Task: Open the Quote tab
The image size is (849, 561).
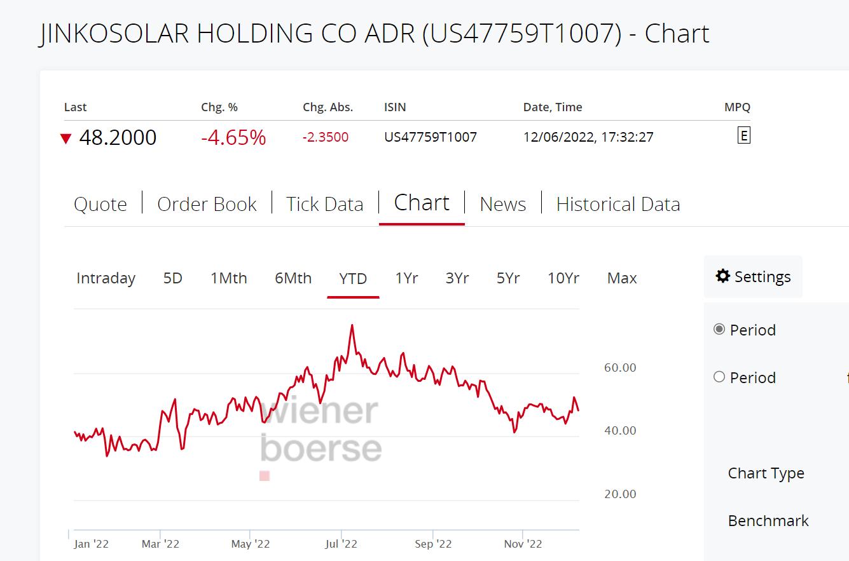Action: 100,204
